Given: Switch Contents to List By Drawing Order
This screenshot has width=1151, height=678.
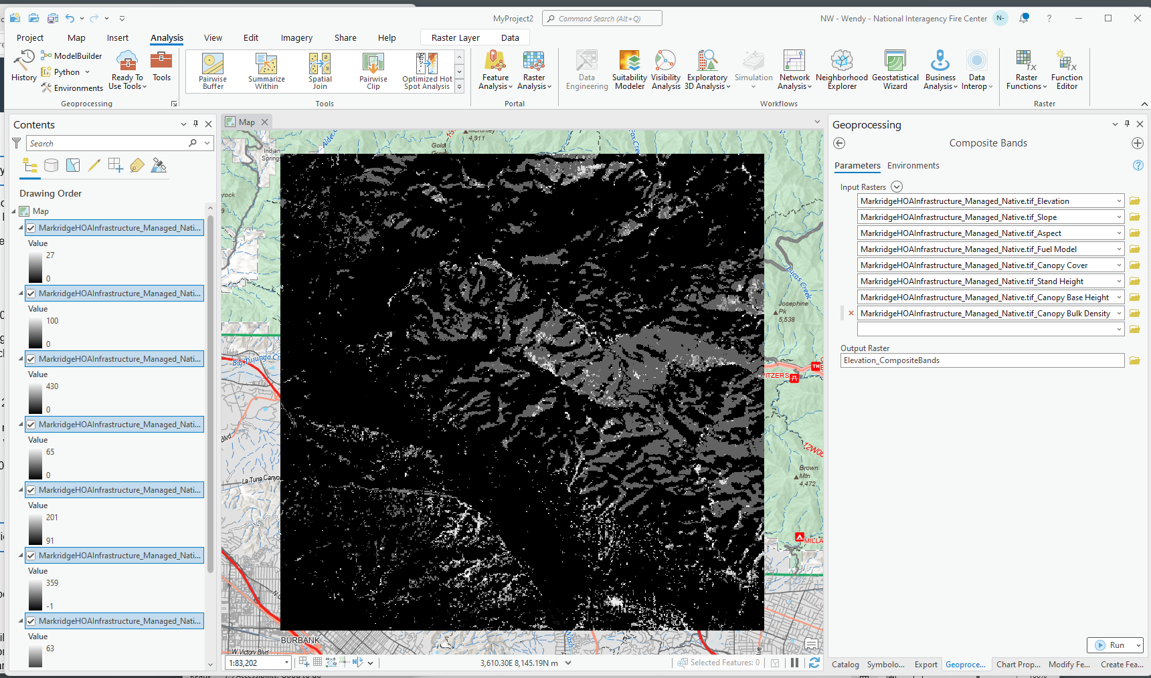Looking at the screenshot, I should pos(30,165).
